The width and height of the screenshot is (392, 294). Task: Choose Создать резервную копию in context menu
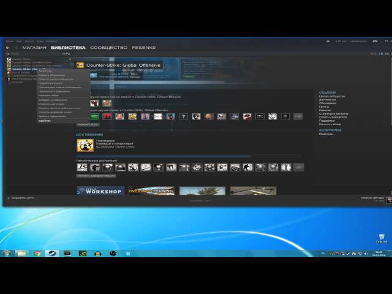pyautogui.click(x=55, y=112)
